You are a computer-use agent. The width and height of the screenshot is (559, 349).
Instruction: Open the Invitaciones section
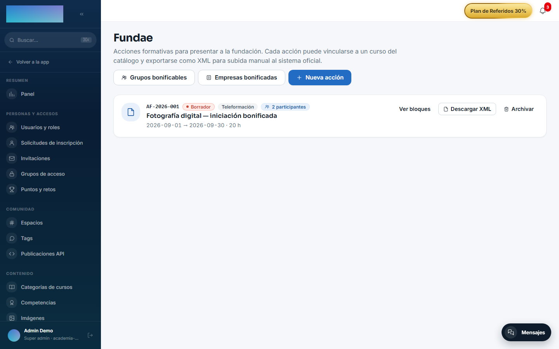pyautogui.click(x=50, y=159)
